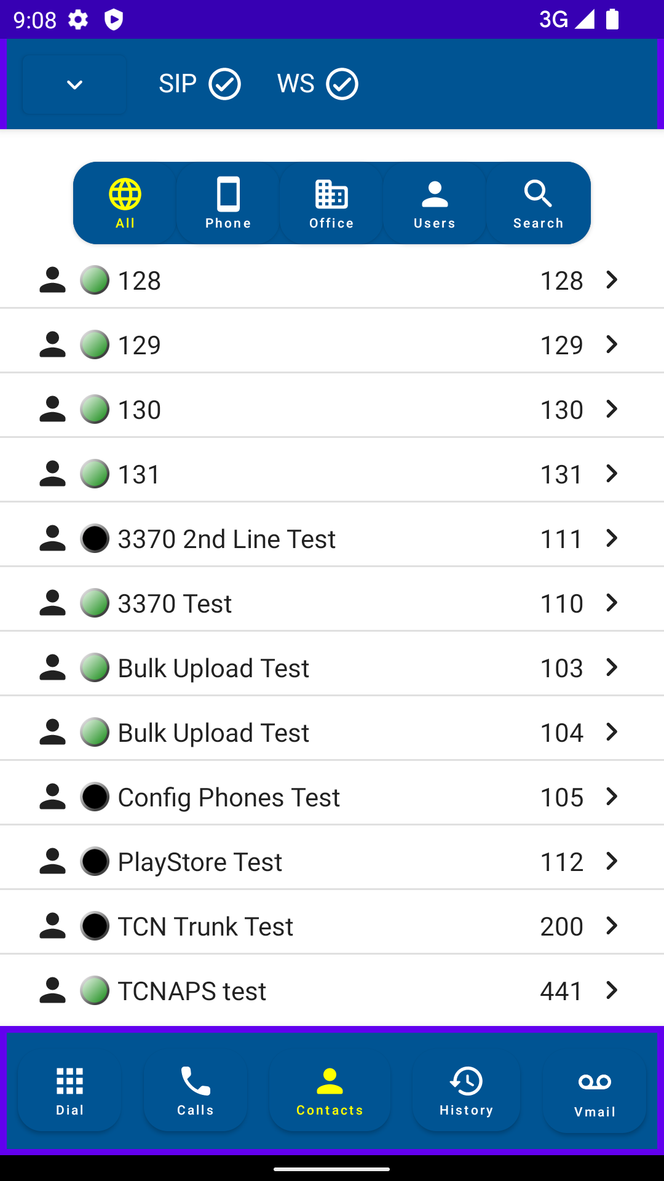The width and height of the screenshot is (664, 1181).
Task: Expand the top-left account dropdown
Action: 74,85
